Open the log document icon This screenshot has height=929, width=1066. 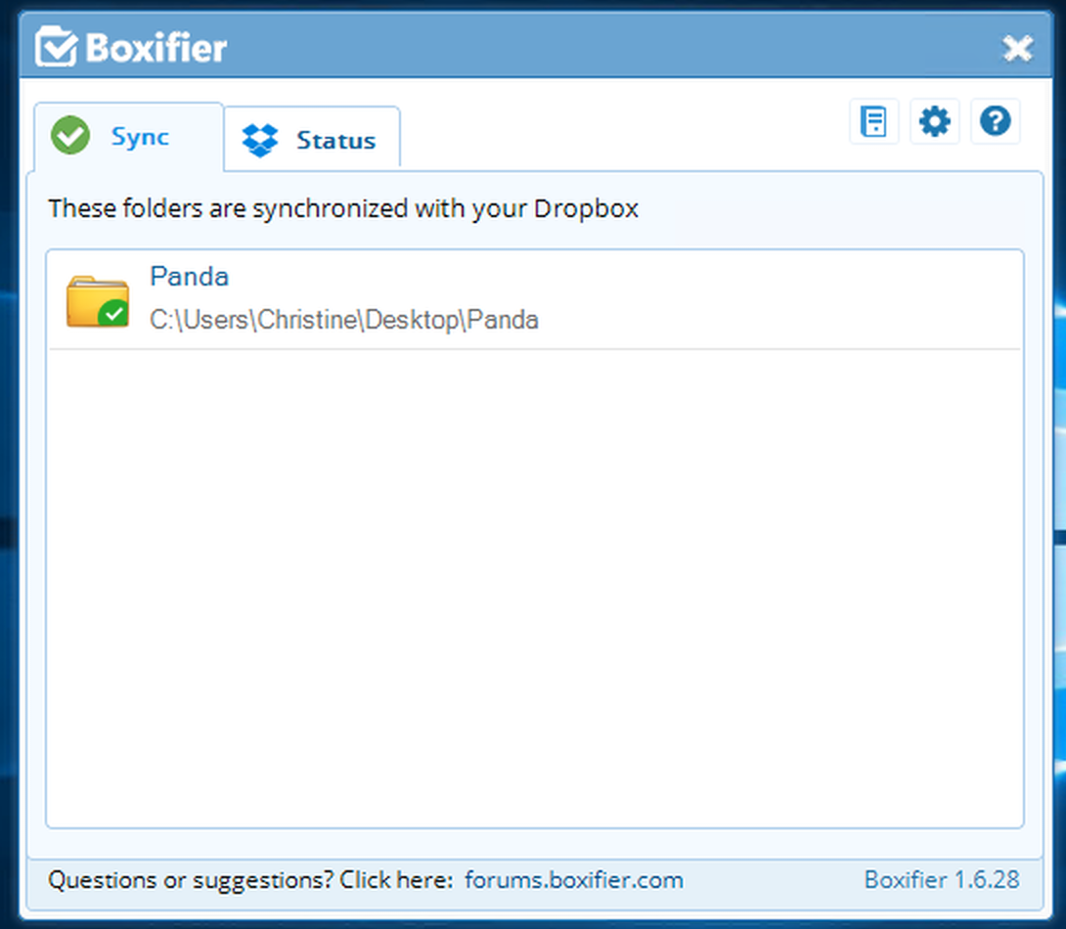(873, 121)
